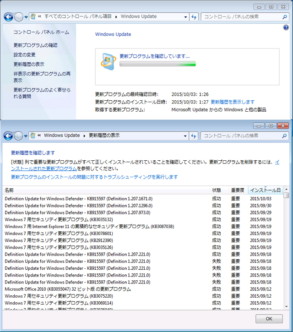Click the refresh icon beside the top address bar
293x332 pixels.
[194, 17]
